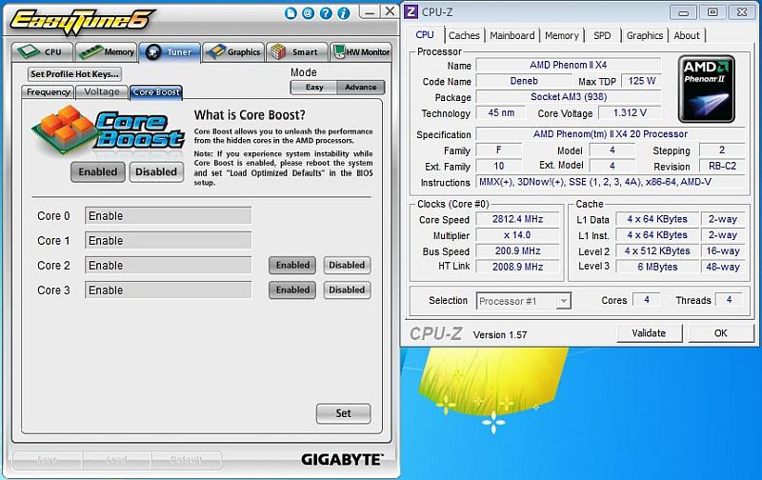The width and height of the screenshot is (762, 480).
Task: Click the greyed Default button in EasyTune6
Action: click(x=186, y=460)
